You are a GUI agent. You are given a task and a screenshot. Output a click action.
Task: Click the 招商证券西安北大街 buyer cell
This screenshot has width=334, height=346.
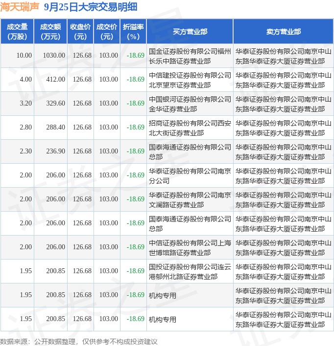[x=190, y=128]
